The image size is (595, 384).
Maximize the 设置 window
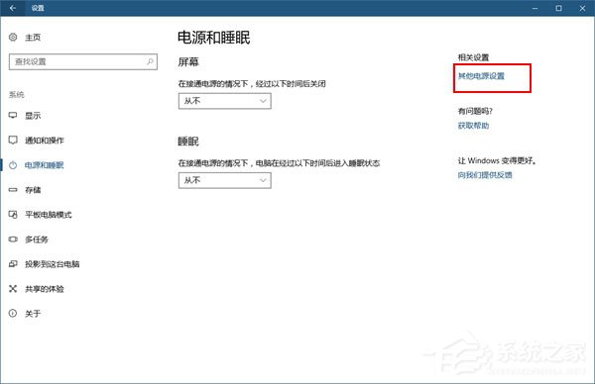pos(558,8)
